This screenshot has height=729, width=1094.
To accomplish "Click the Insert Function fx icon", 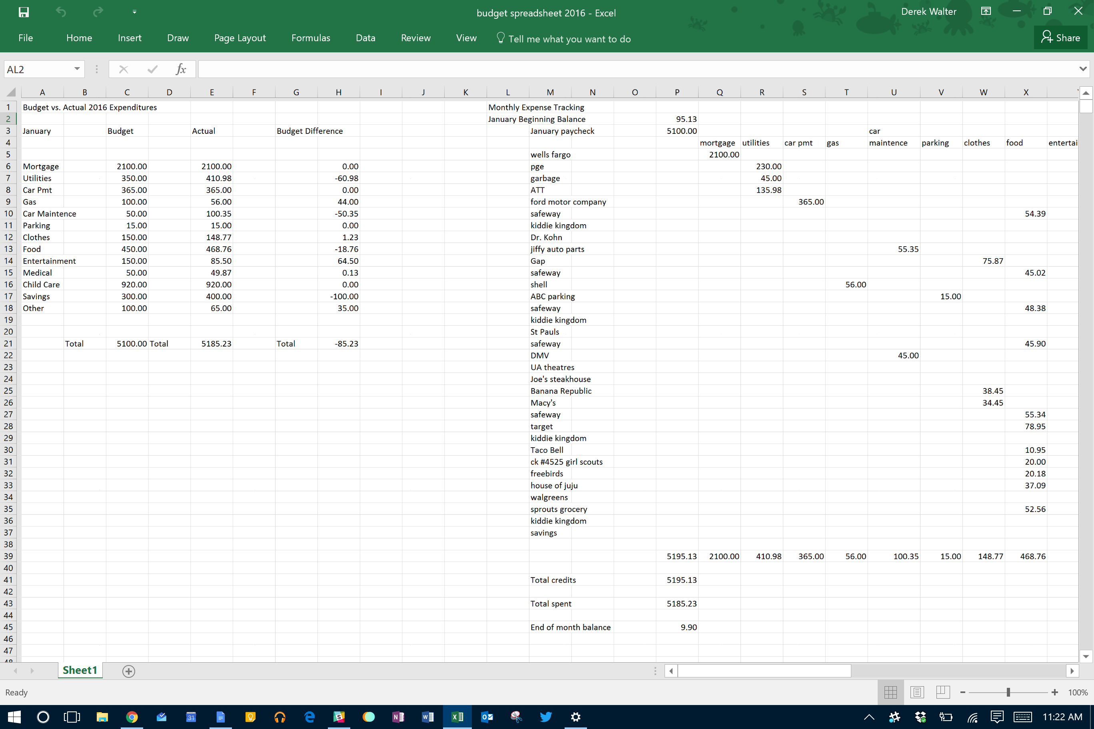I will (x=181, y=69).
